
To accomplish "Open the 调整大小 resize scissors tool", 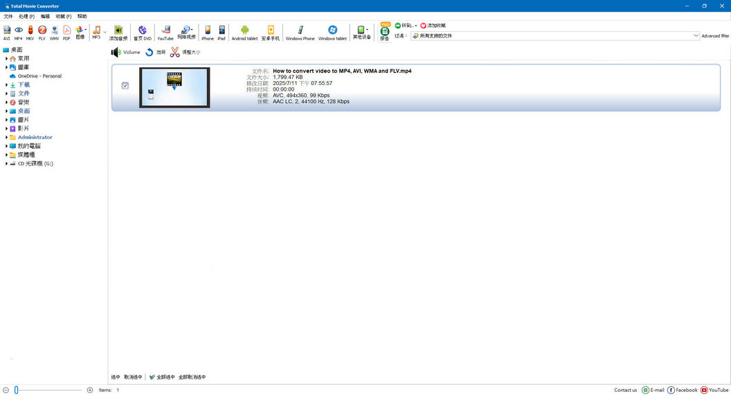I will tap(185, 52).
